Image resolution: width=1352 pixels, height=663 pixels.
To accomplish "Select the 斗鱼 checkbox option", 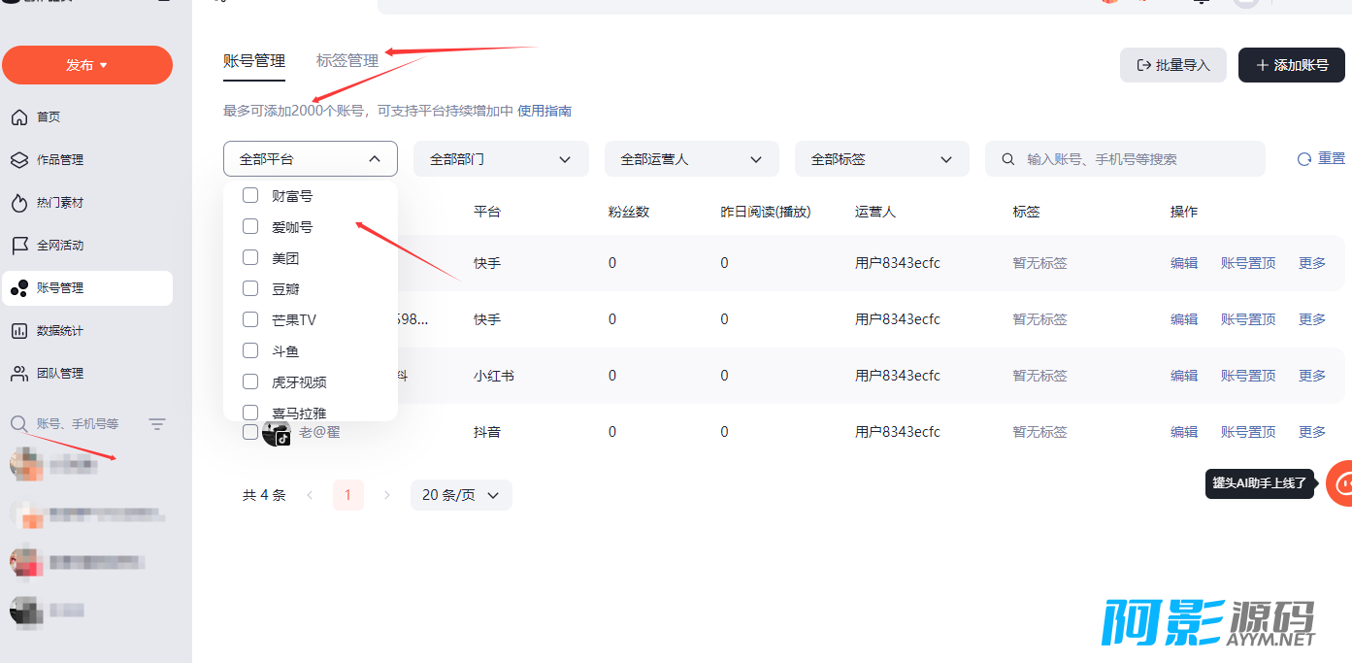I will (x=250, y=350).
